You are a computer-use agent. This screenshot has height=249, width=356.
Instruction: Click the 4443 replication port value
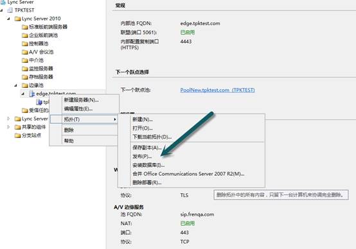pos(186,42)
